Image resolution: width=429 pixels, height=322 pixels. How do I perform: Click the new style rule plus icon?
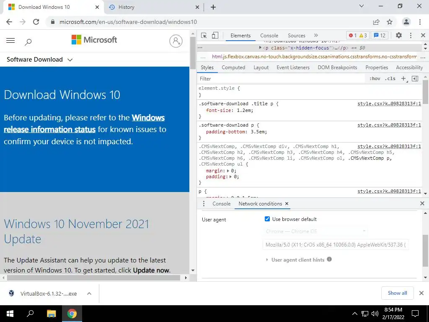(403, 78)
